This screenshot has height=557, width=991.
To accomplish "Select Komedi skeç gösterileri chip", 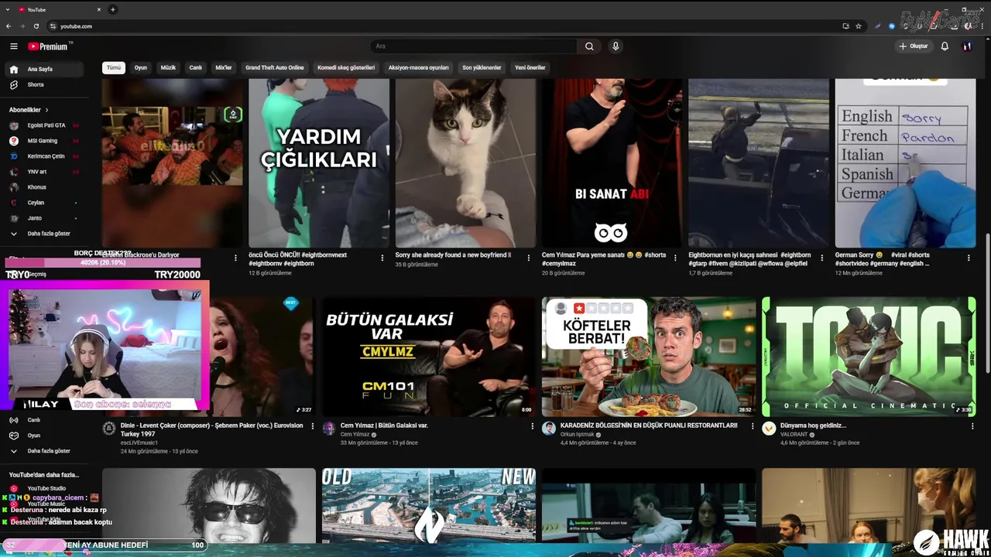I will point(346,67).
